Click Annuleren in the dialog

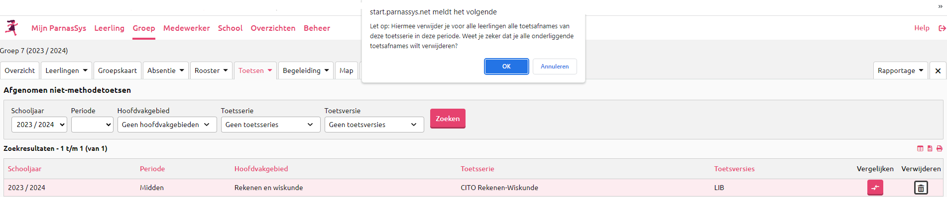click(555, 66)
